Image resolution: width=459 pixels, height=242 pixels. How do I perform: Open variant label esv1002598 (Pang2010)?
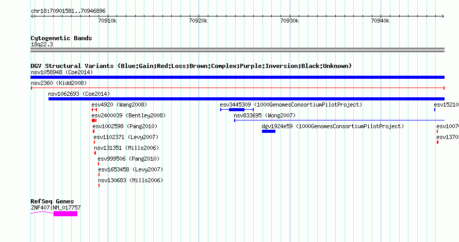tap(125, 126)
